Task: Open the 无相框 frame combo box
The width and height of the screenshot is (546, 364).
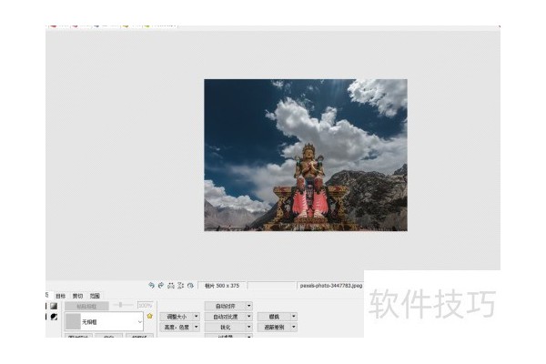Action: (x=104, y=321)
